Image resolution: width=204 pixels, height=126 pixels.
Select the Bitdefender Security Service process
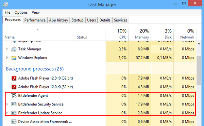(41, 104)
